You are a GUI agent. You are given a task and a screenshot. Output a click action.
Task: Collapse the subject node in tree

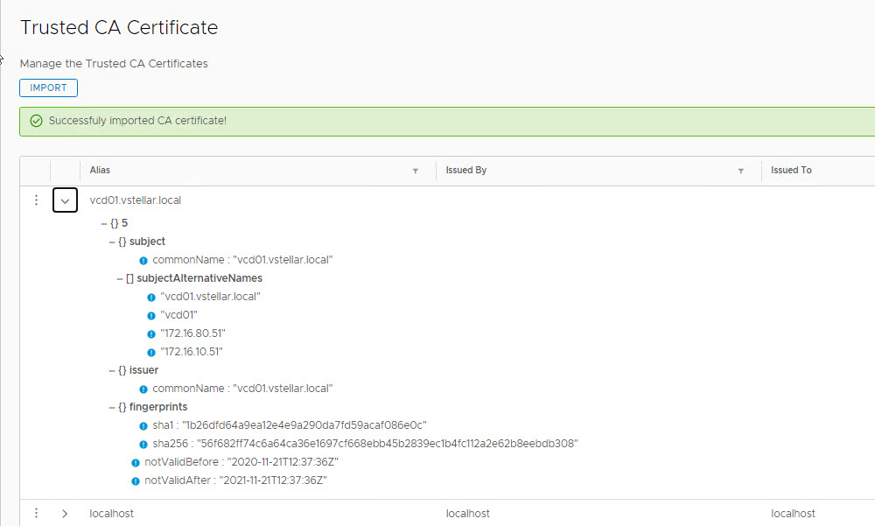(x=112, y=242)
